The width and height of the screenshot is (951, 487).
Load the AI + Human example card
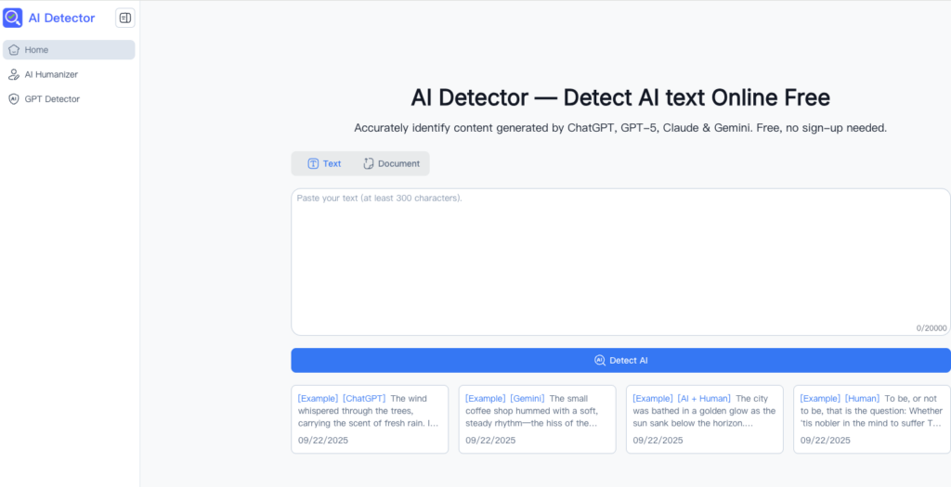[705, 419]
